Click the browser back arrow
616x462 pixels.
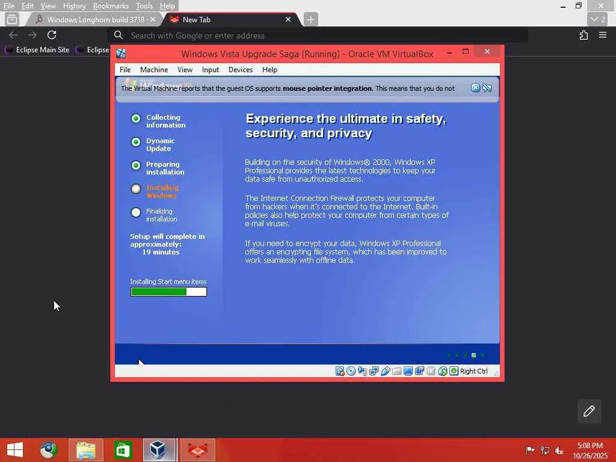pyautogui.click(x=13, y=35)
